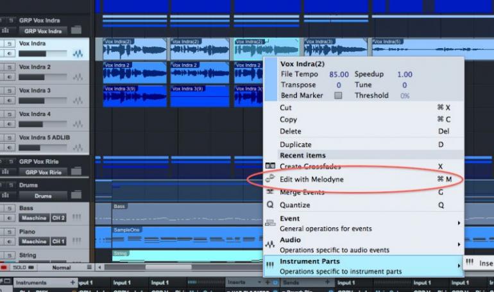Screen dimensions: 494x292
Task: Toggle solo on Vox Indra 3 track
Action: (10, 90)
